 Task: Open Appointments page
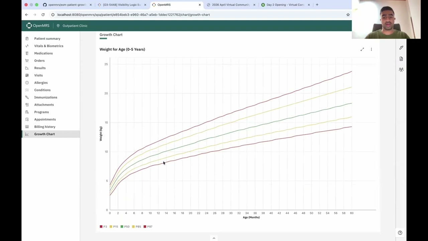tap(45, 119)
